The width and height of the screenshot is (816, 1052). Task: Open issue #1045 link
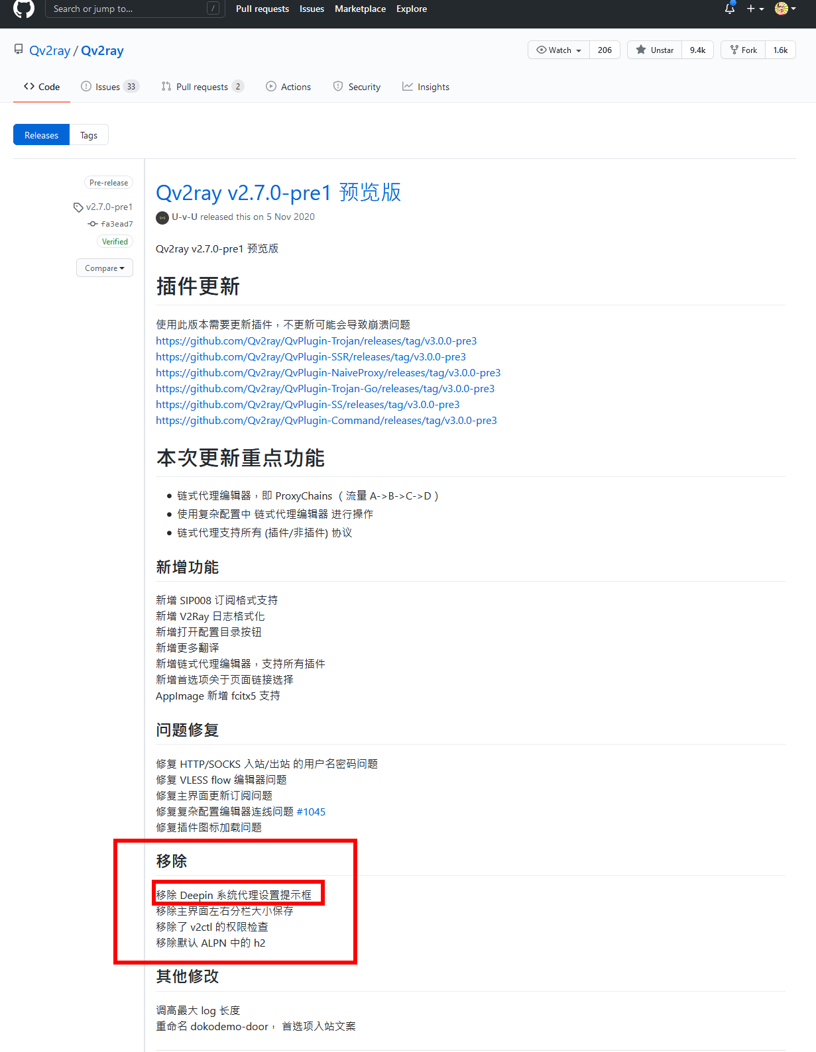[x=311, y=812]
